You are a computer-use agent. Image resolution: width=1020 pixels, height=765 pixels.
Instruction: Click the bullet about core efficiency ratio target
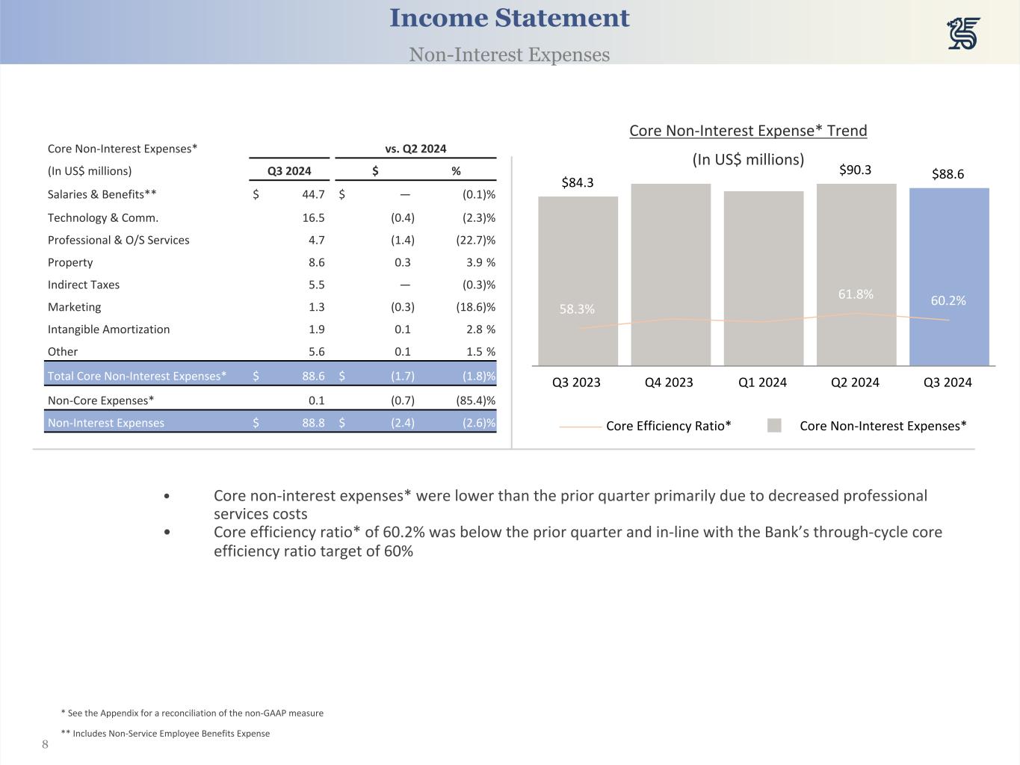[578, 542]
